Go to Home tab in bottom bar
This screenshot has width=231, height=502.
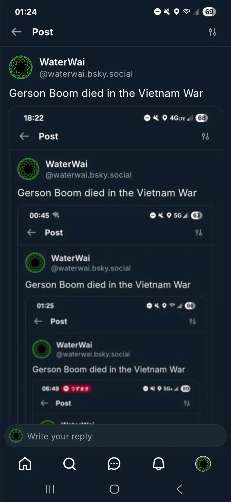point(25,464)
